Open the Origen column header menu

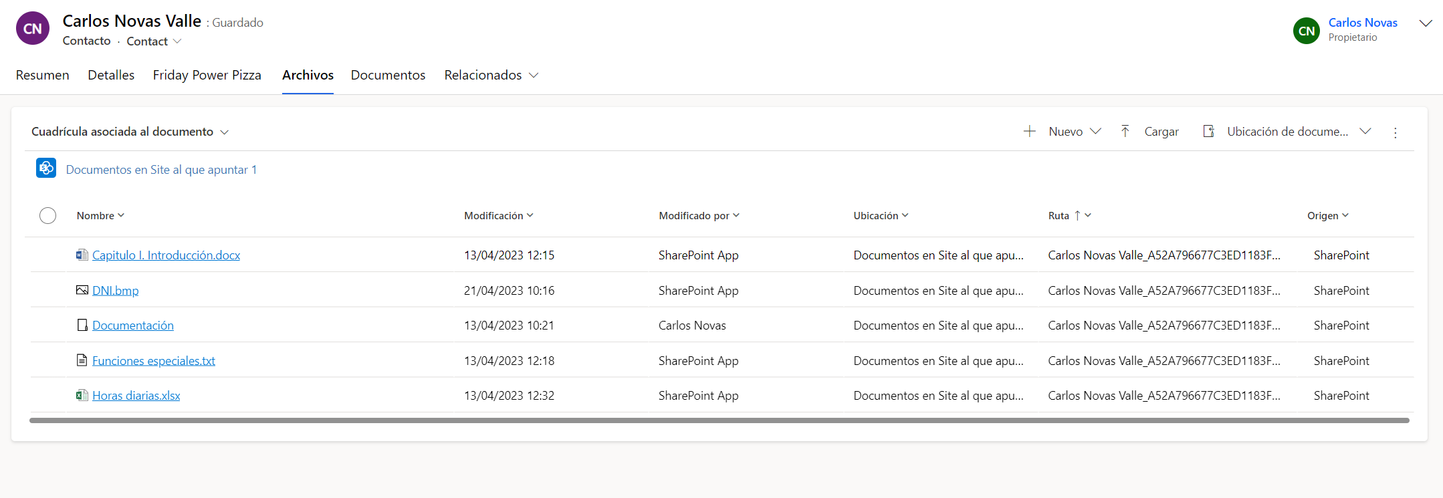point(1328,215)
